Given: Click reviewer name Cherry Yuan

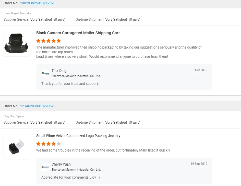Looking at the screenshot, I should (x=61, y=164).
